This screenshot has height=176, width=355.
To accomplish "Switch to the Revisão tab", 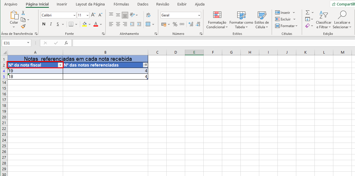I will [x=163, y=4].
